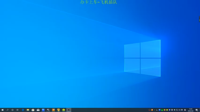Open Task View in taskbar
This screenshot has width=200, height=112.
(x=17, y=110)
